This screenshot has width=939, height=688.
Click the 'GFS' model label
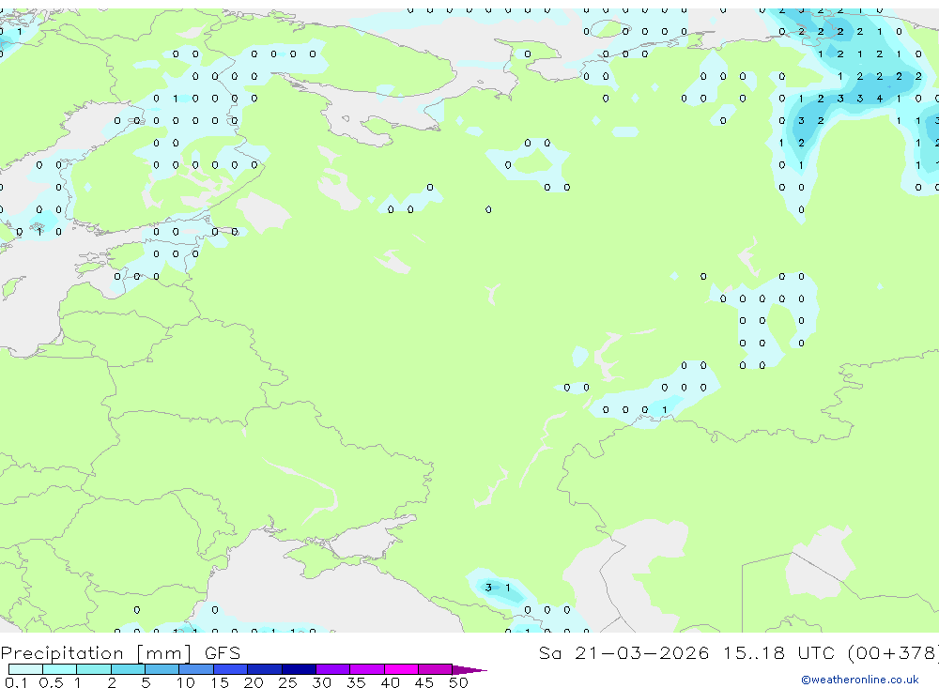pyautogui.click(x=223, y=652)
